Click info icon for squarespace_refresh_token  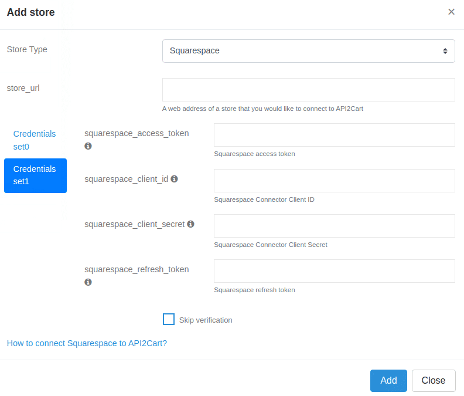88,282
